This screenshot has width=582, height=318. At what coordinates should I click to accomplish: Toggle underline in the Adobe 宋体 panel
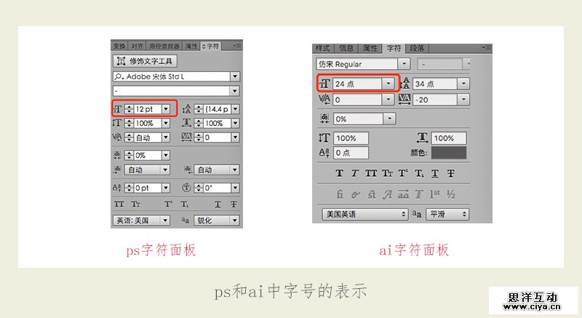(218, 204)
